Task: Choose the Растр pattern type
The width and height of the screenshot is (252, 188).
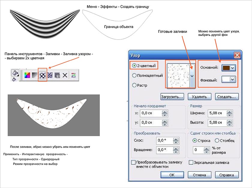Action: click(134, 85)
